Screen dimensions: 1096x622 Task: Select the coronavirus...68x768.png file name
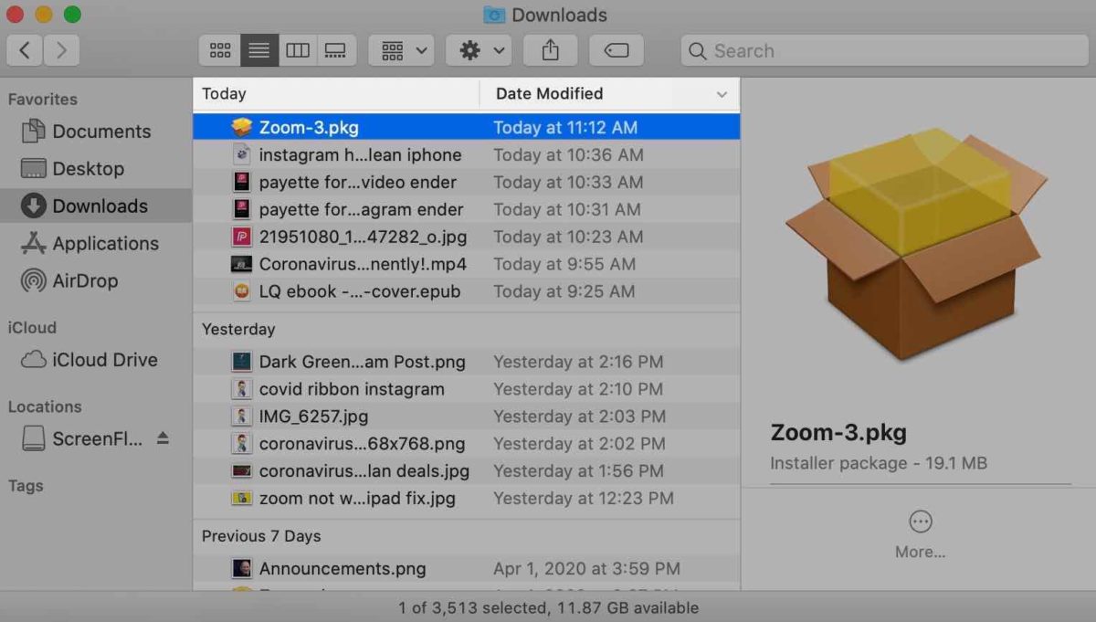pyautogui.click(x=362, y=444)
